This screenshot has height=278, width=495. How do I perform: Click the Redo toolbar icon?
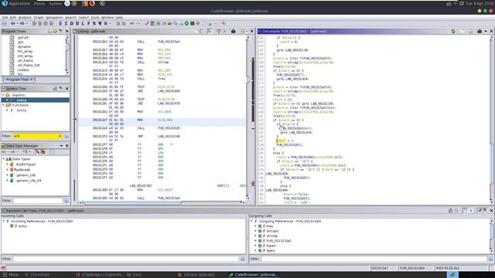click(x=138, y=24)
